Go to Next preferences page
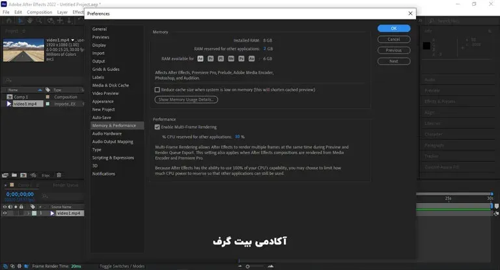This screenshot has width=500, height=270. coord(394,61)
